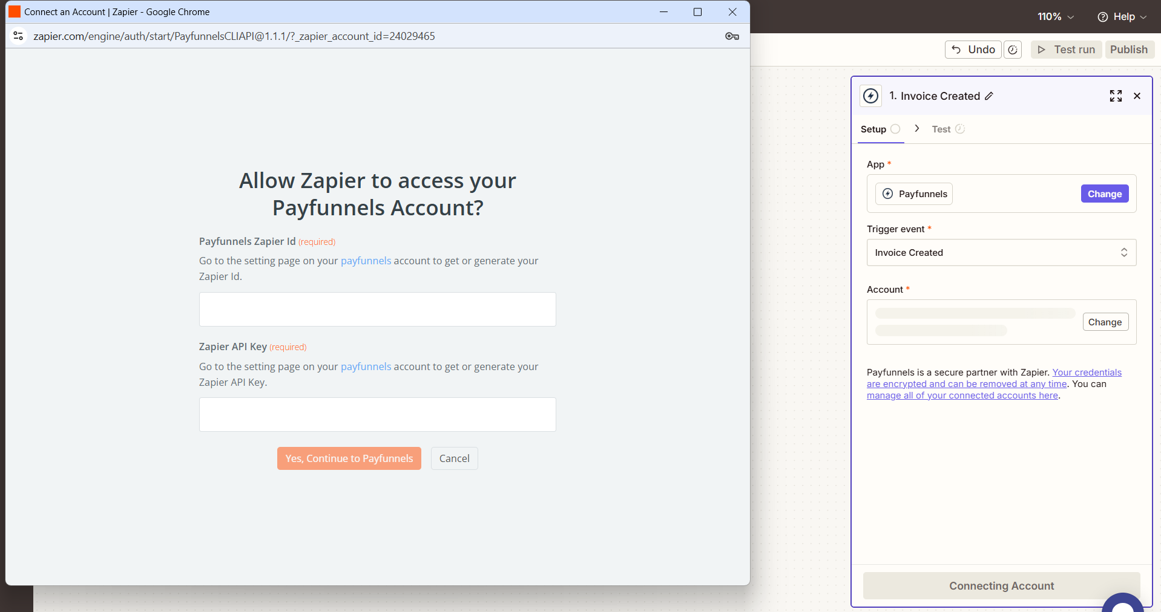Click Yes, Continue to Payfunnels button

pos(349,458)
